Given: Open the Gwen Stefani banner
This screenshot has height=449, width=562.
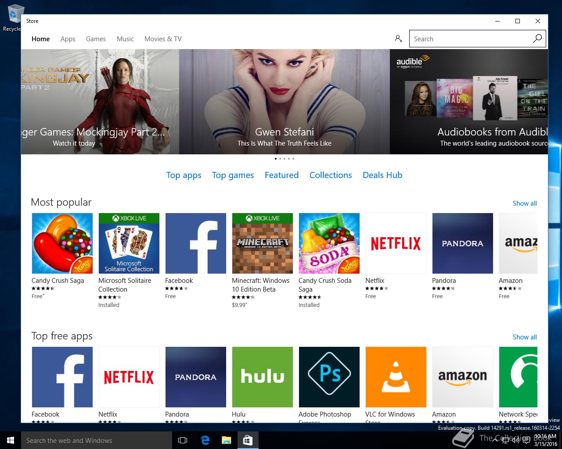Looking at the screenshot, I should click(x=285, y=102).
